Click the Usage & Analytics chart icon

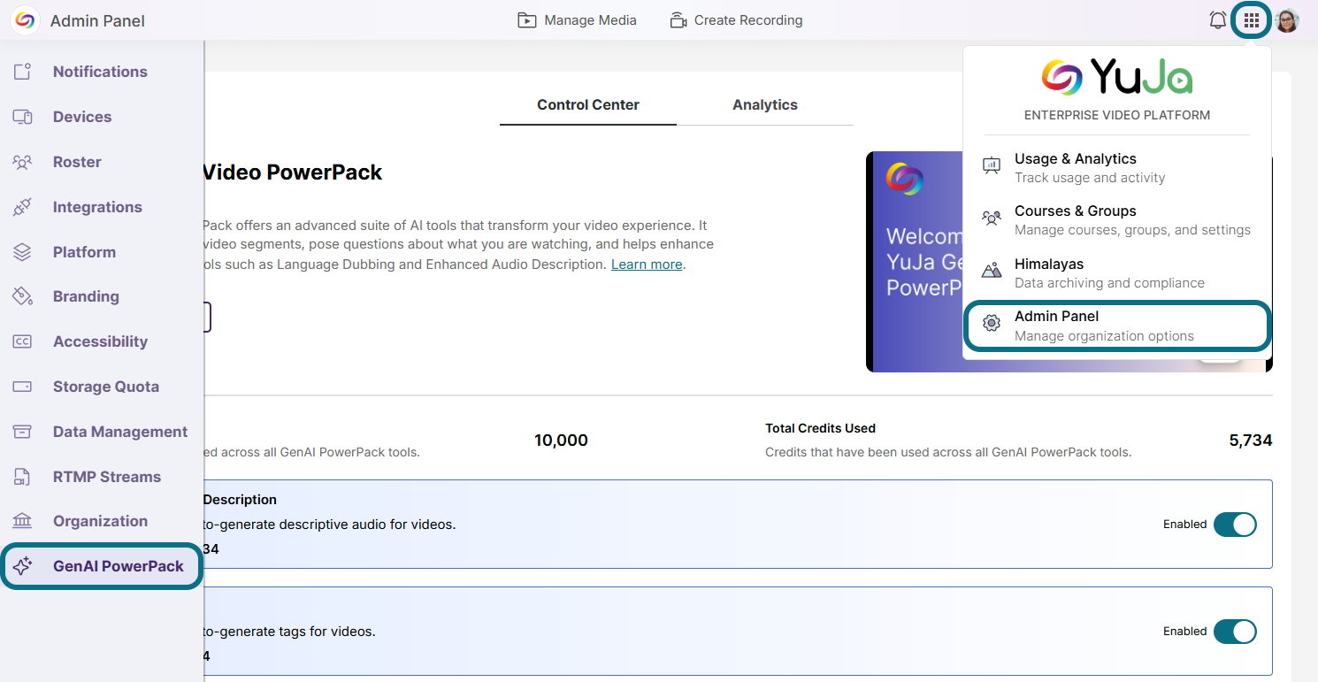click(x=992, y=165)
